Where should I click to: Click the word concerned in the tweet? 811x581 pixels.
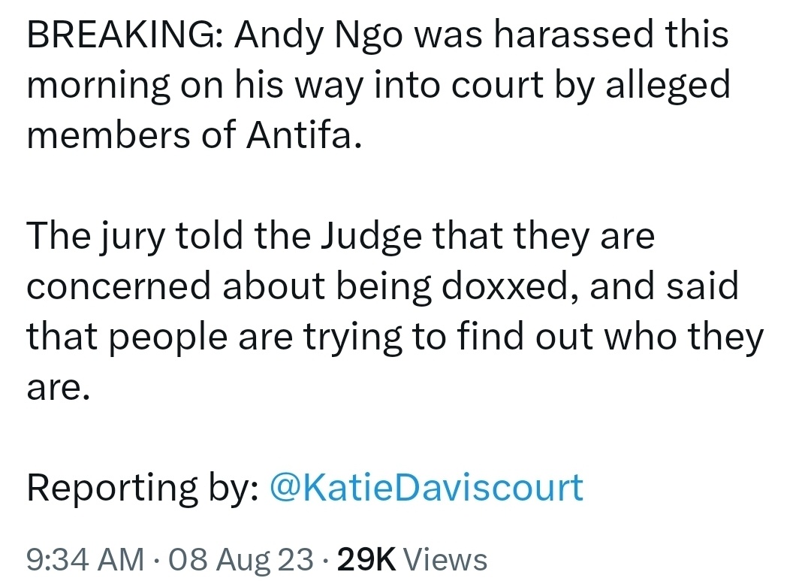pos(119,286)
